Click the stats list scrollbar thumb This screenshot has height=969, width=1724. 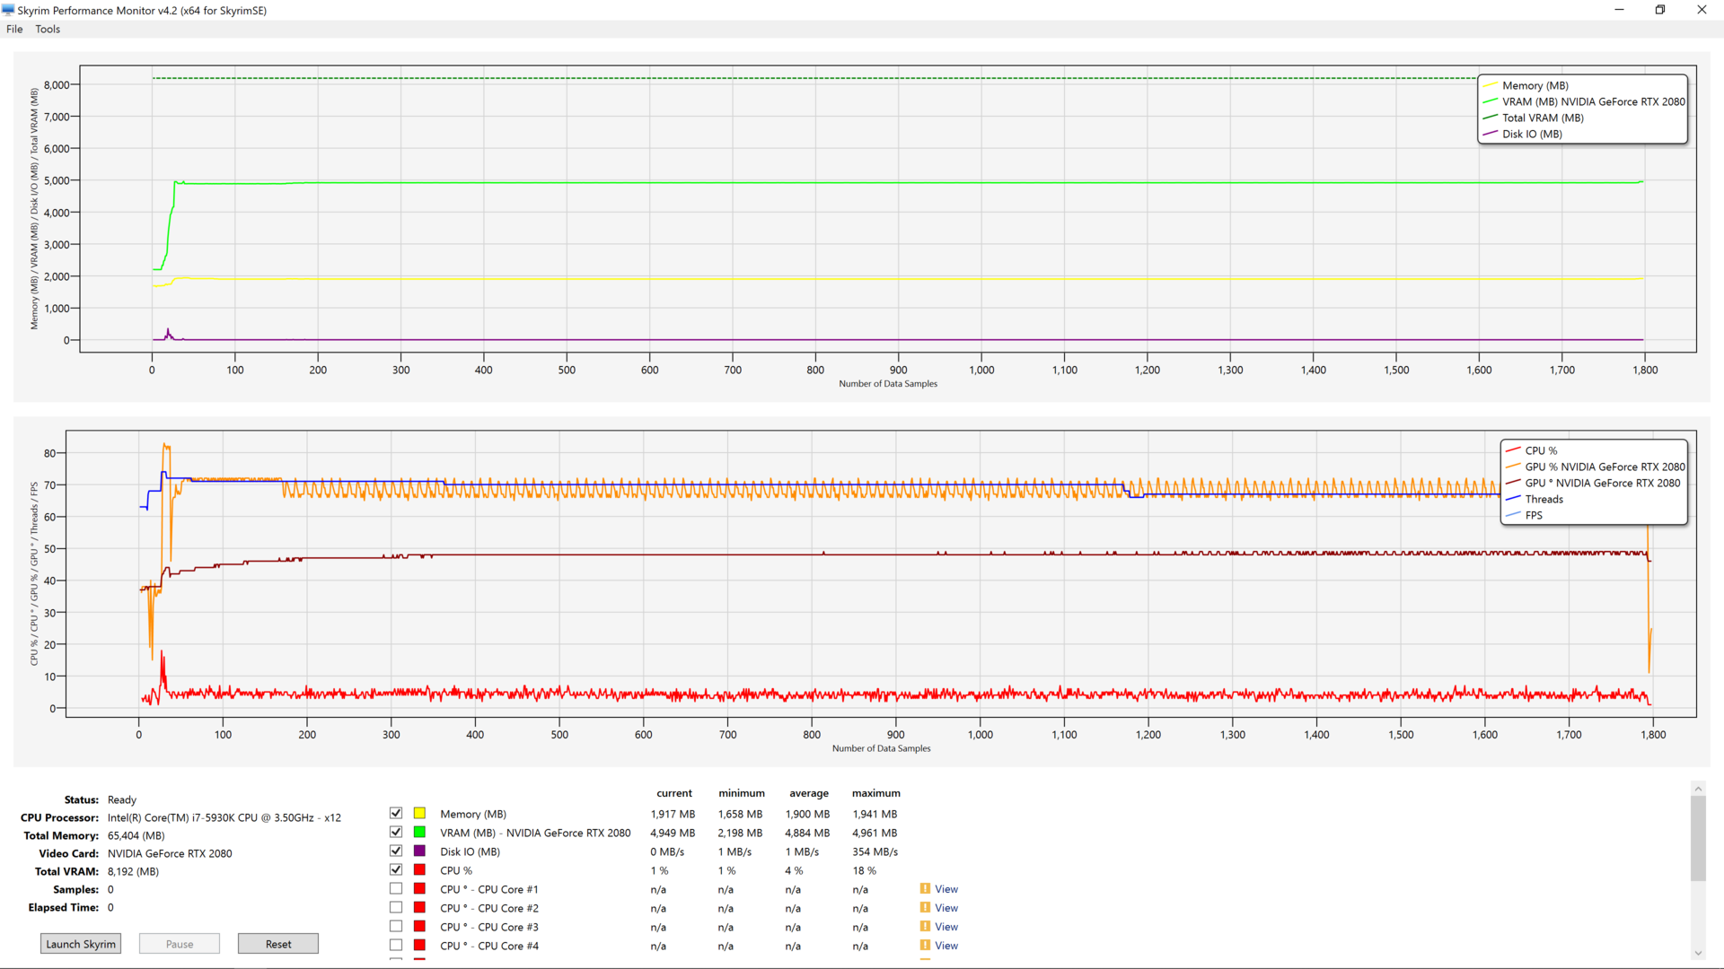click(x=1698, y=838)
